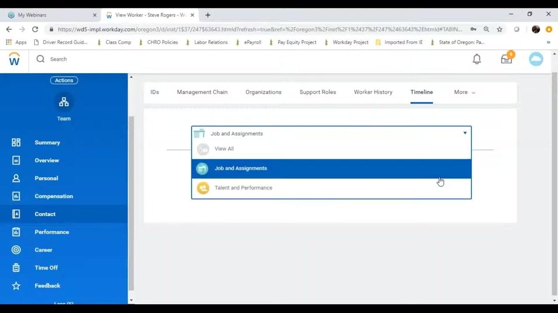Close the View Worker browser tab

192,15
